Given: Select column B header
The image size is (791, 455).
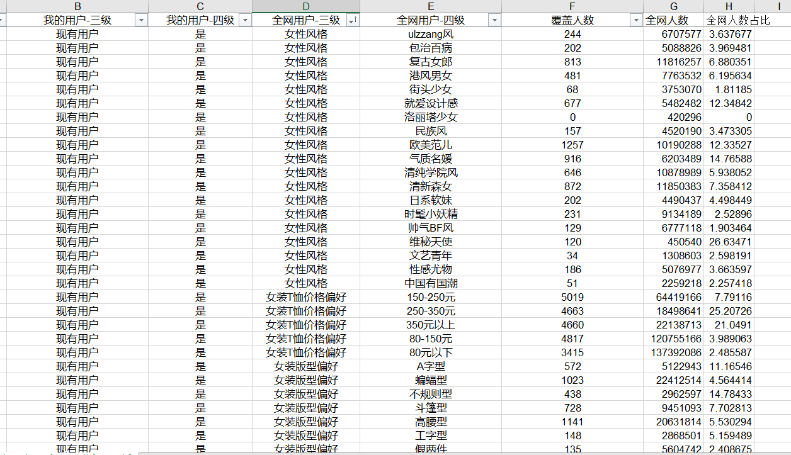Looking at the screenshot, I should [x=77, y=6].
